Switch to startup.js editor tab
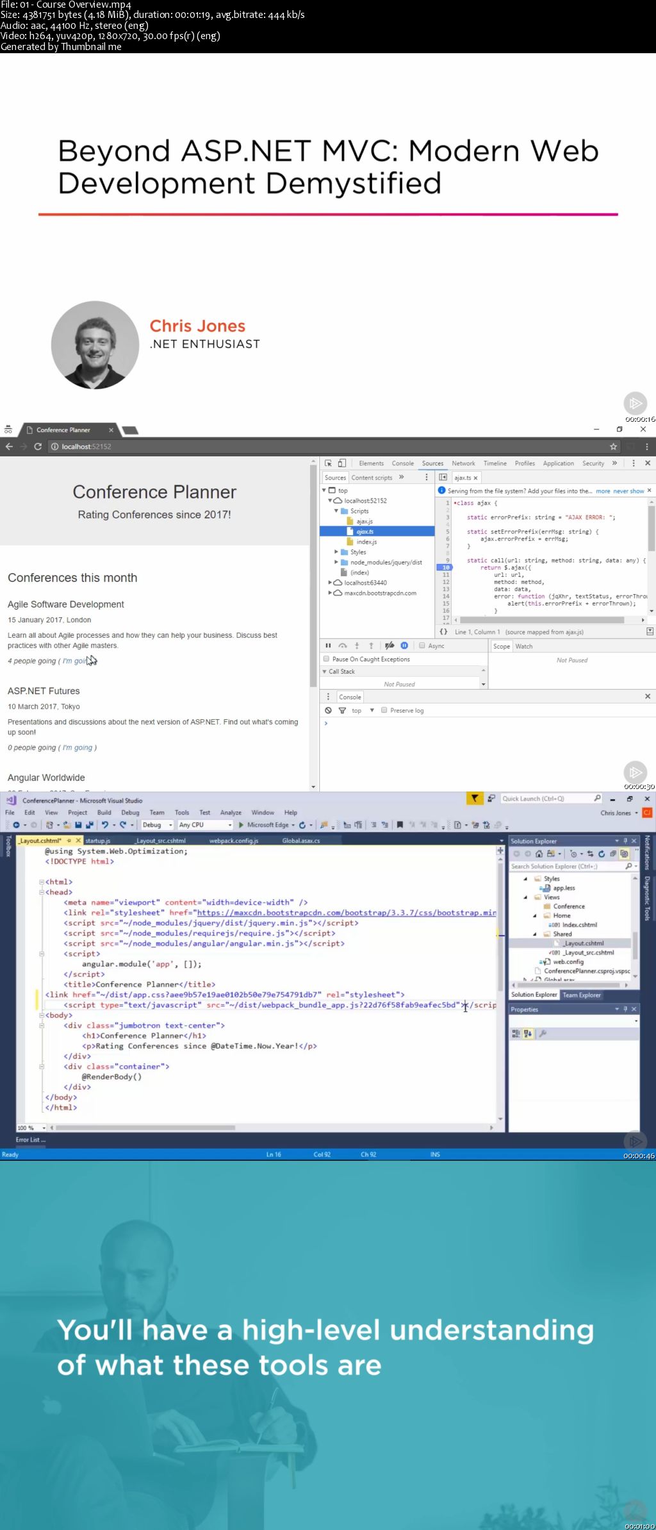Viewport: 656px width, 1530px height. click(x=98, y=840)
